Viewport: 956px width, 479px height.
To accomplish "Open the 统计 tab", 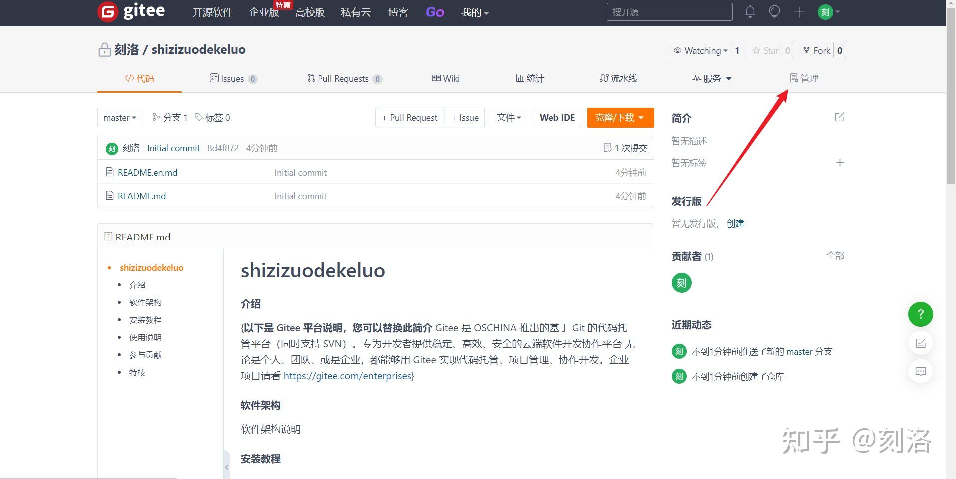I will click(530, 78).
